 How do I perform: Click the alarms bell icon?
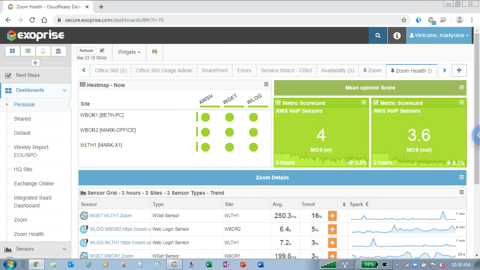click(43, 51)
